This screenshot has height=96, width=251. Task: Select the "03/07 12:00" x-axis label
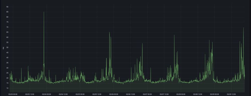tap(164, 94)
